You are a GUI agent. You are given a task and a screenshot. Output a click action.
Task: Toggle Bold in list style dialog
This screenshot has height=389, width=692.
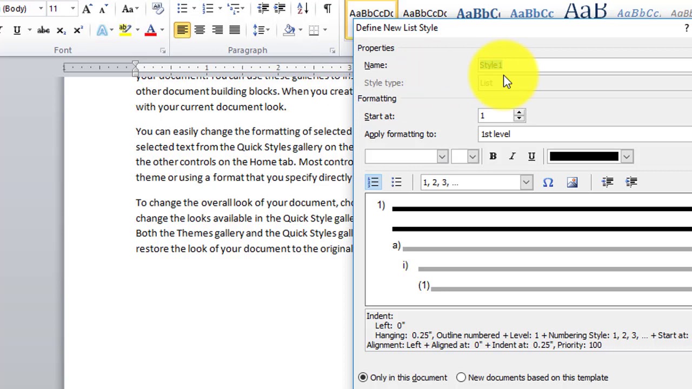click(493, 156)
